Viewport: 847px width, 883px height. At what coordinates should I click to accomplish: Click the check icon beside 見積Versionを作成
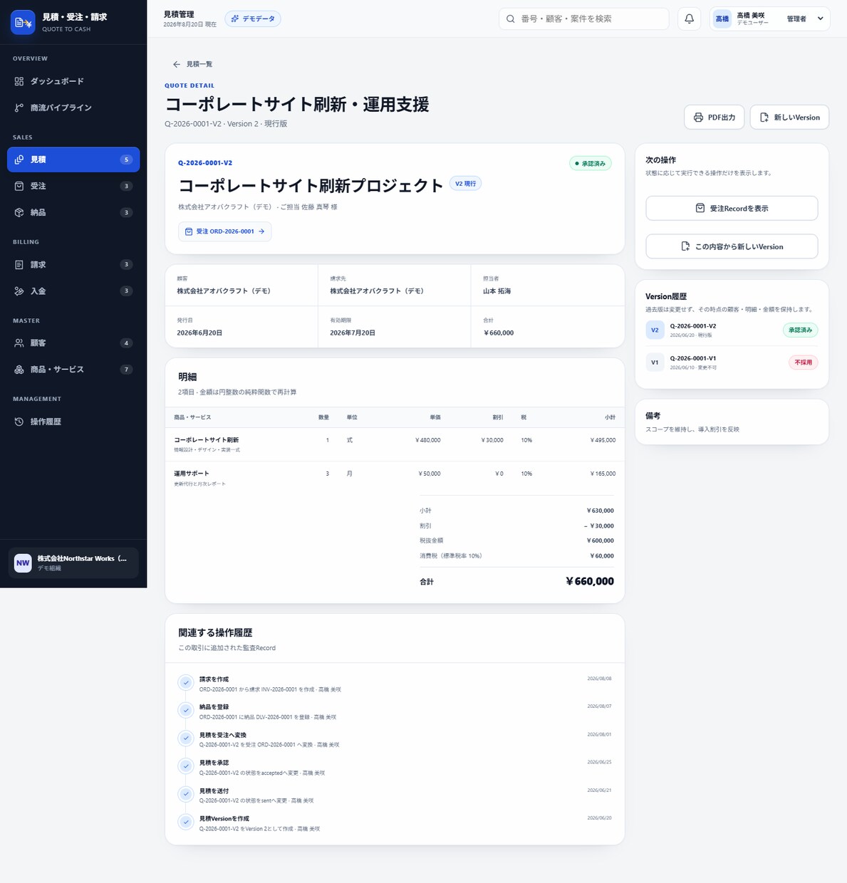pyautogui.click(x=186, y=821)
